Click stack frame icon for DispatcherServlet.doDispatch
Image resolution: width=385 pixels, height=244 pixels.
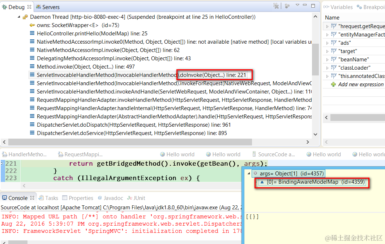click(32, 125)
